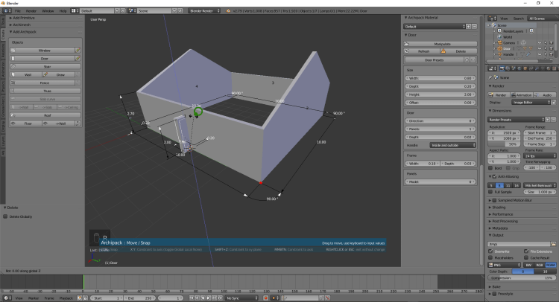Adjust the Compression slider

pos(522,277)
